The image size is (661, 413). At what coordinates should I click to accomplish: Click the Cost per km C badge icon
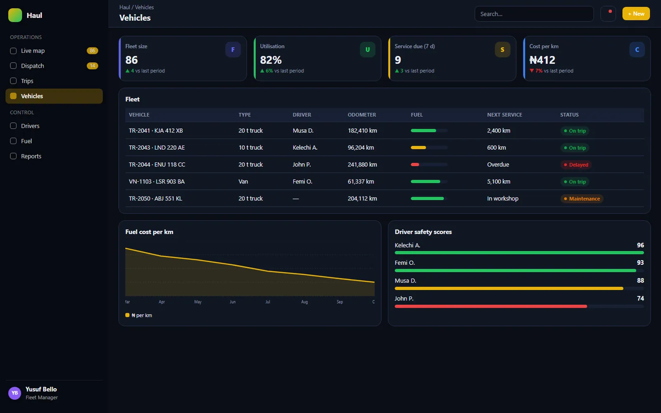coord(637,50)
